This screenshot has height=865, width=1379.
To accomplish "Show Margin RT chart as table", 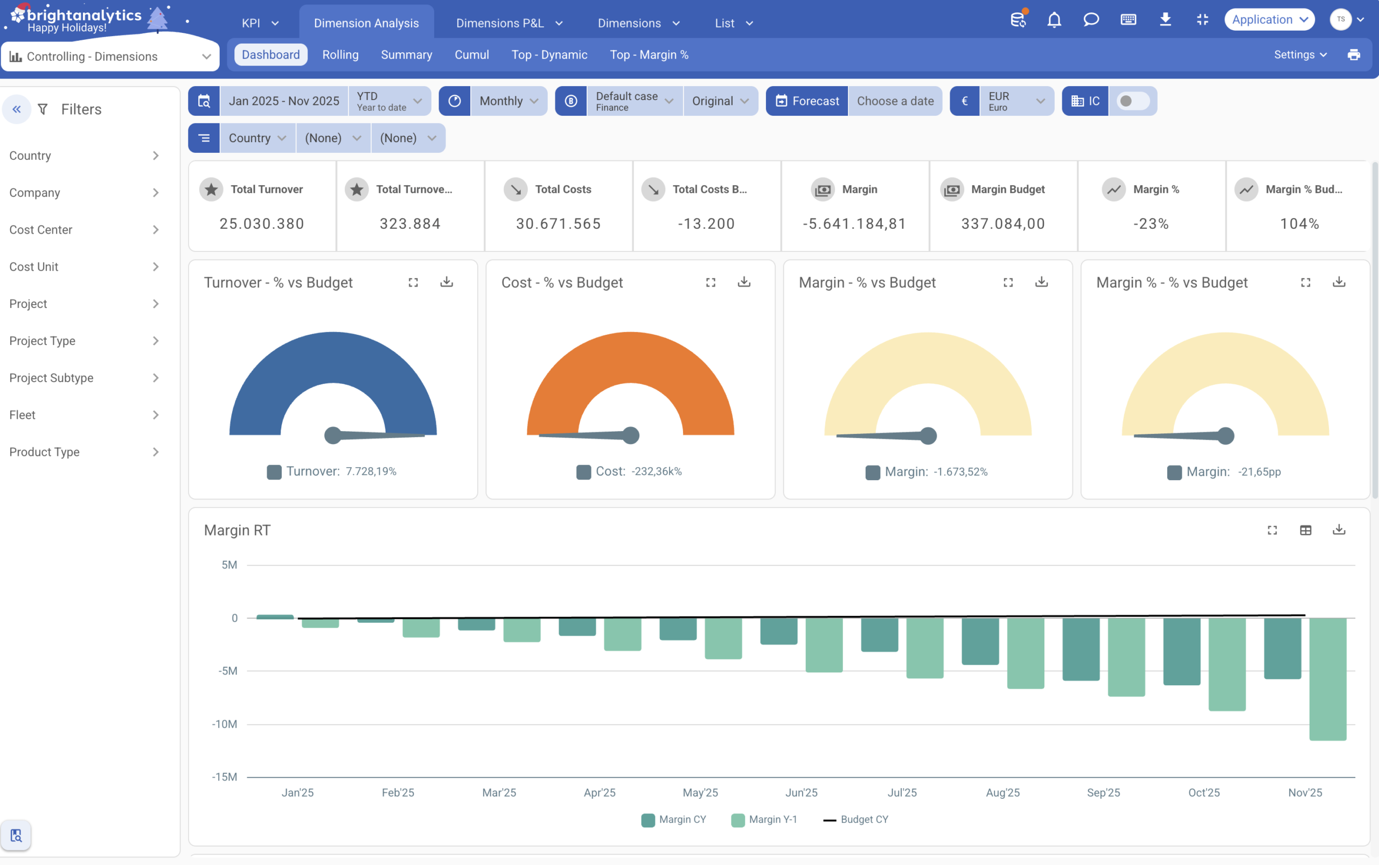I will tap(1305, 530).
